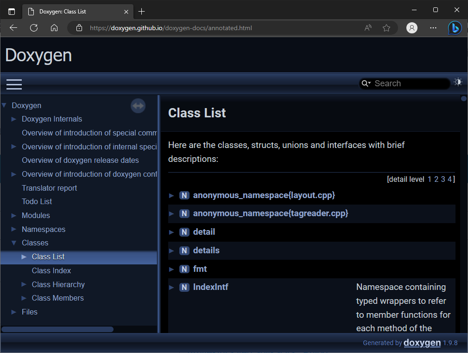Open Translator report in sidebar
The width and height of the screenshot is (468, 353).
coord(49,188)
